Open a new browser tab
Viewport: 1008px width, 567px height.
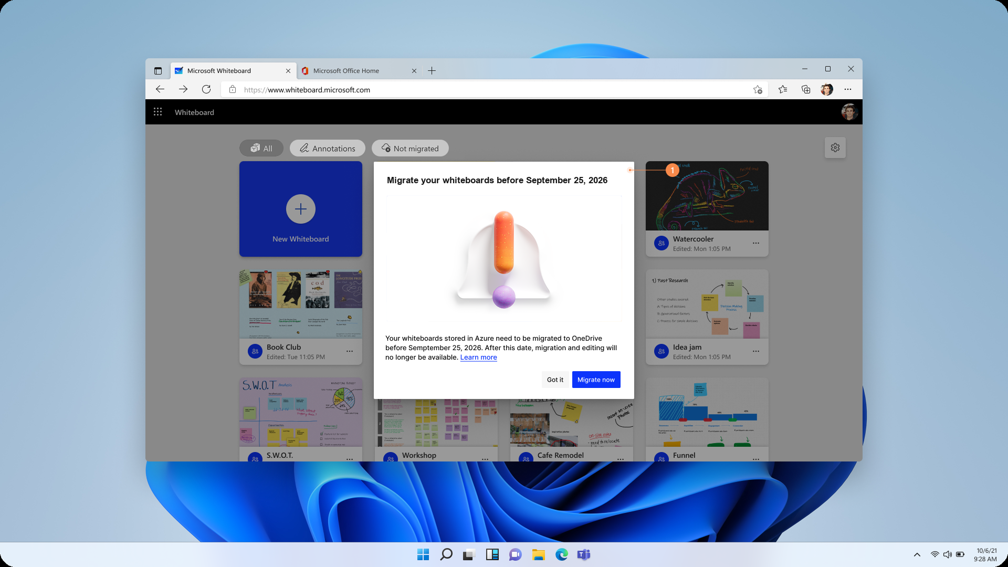[x=432, y=70]
